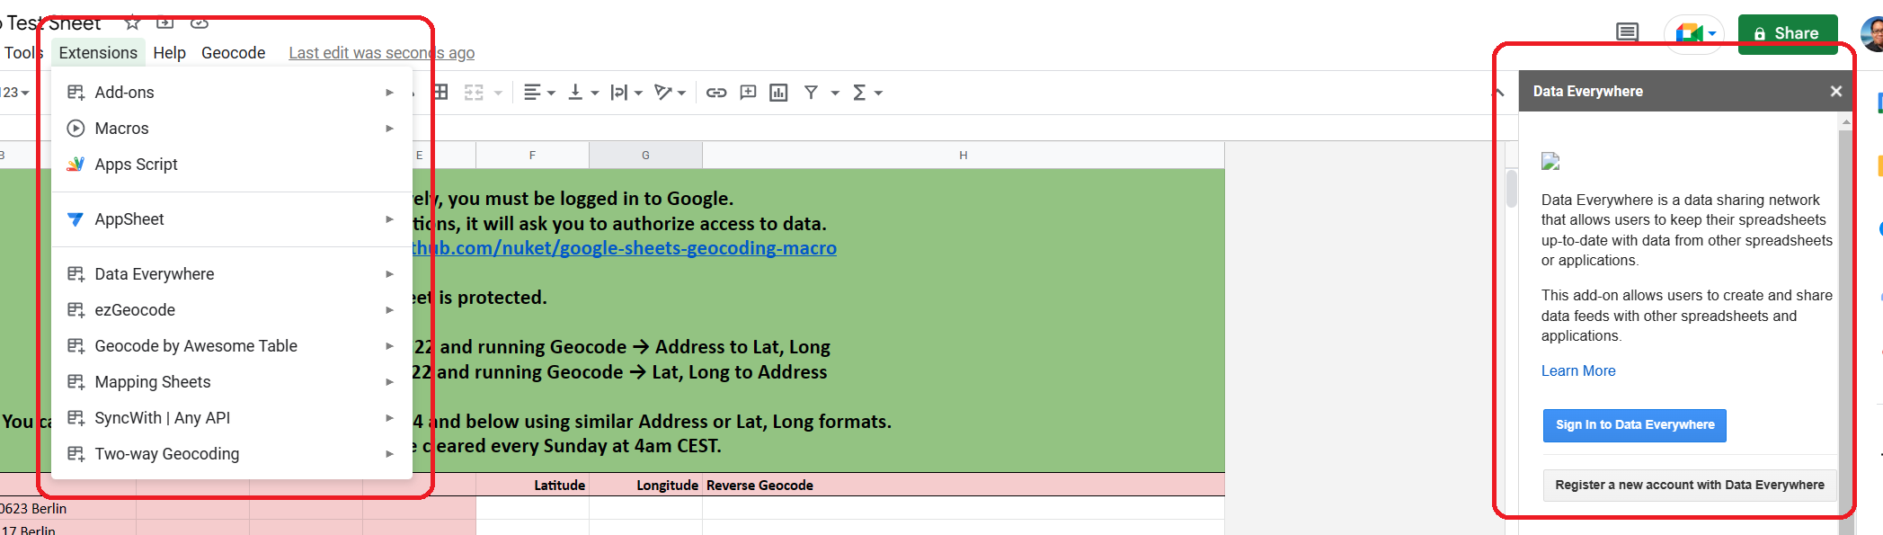Hide the menus with the chevron up icon
The image size is (1883, 535).
[x=1497, y=92]
